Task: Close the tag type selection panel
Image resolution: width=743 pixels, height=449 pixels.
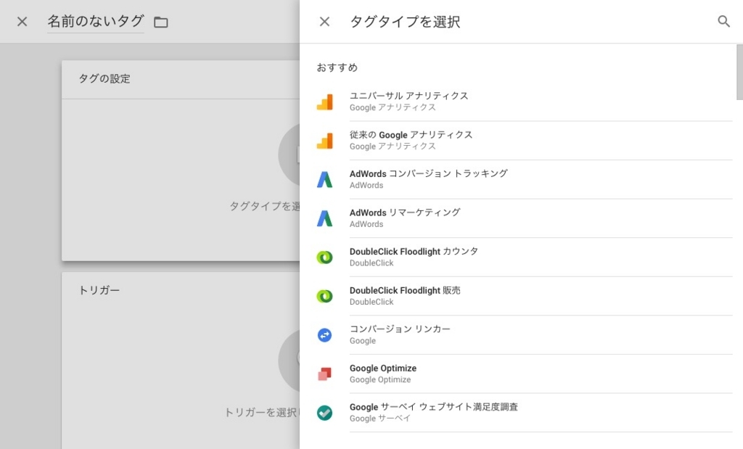Action: coord(324,21)
